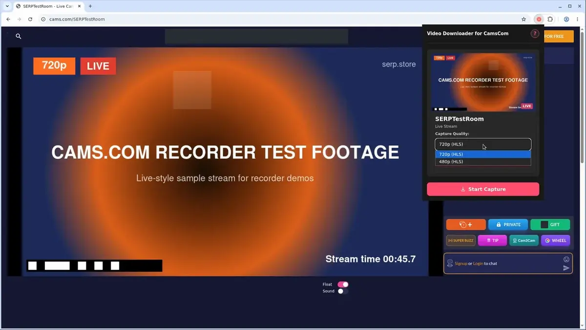Open a new browser tab
Image resolution: width=586 pixels, height=330 pixels.
90,6
